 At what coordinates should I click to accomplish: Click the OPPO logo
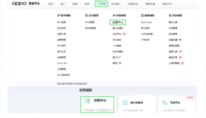pos(19,4)
